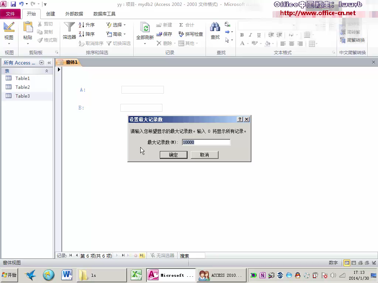Click 确定 in the dialog
This screenshot has height=283, width=378.
coord(173,155)
